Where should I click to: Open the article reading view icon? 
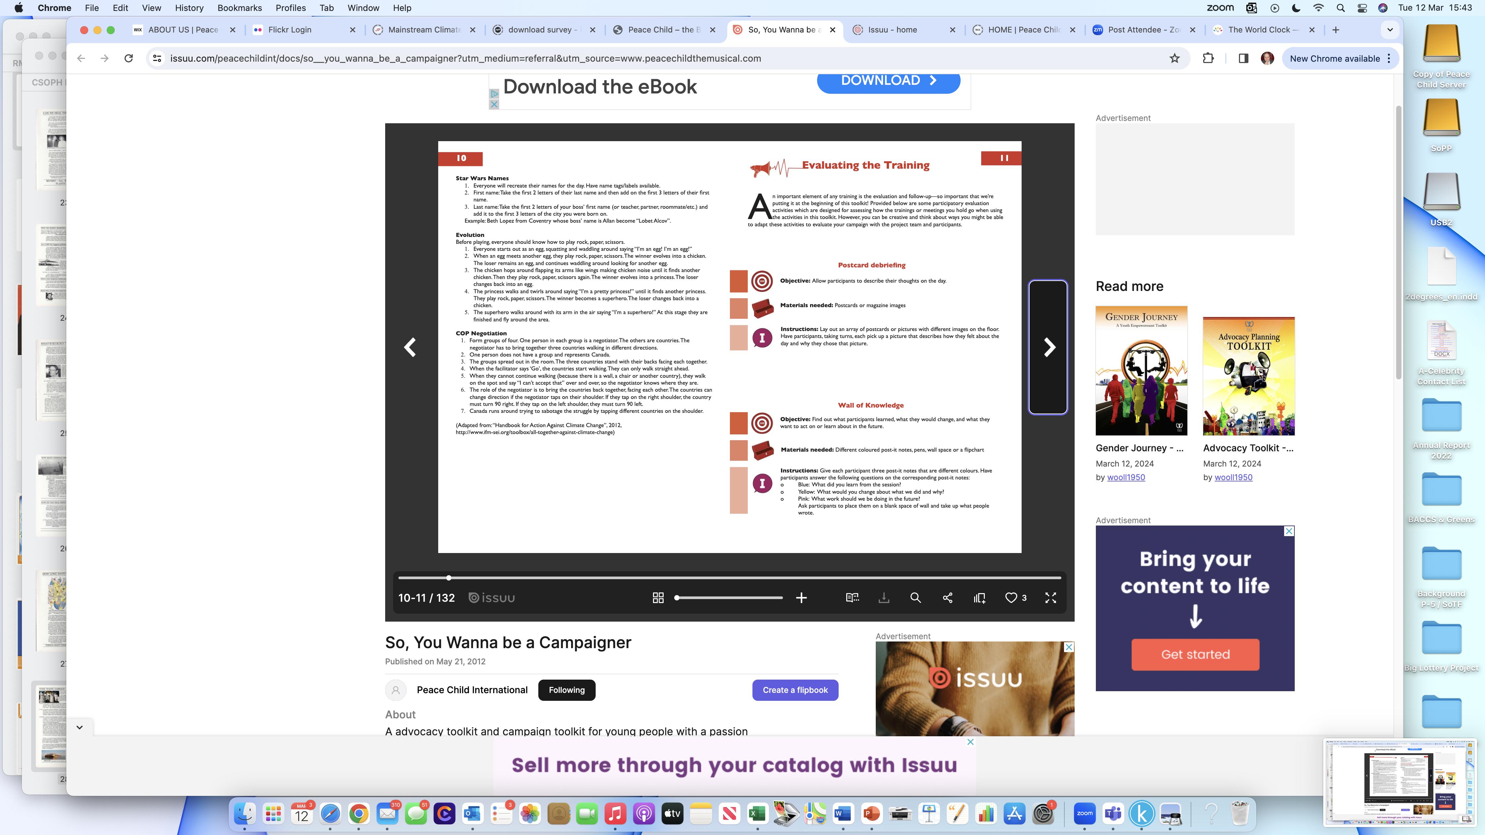852,597
